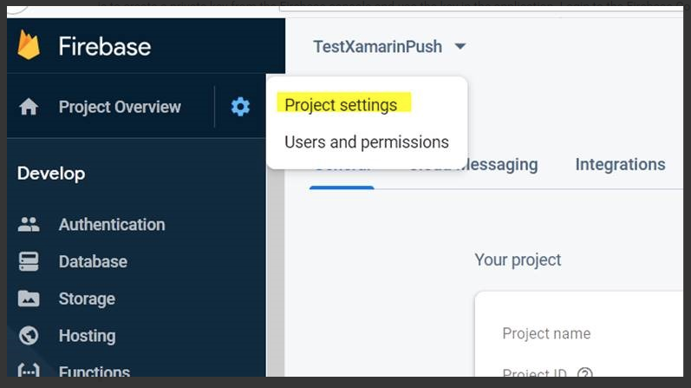The width and height of the screenshot is (691, 388).
Task: Switch to the Cloud Messaging tab
Action: tap(473, 165)
